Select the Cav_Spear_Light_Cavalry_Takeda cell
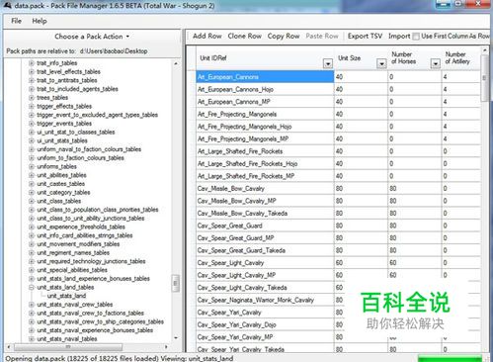This screenshot has height=362, width=493. (x=265, y=288)
